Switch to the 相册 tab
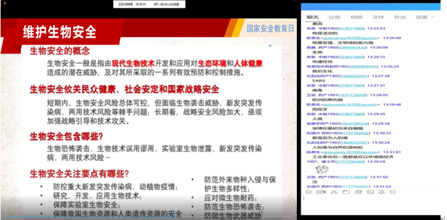Image resolution: width=447 pixels, height=220 pixels. [x=356, y=17]
